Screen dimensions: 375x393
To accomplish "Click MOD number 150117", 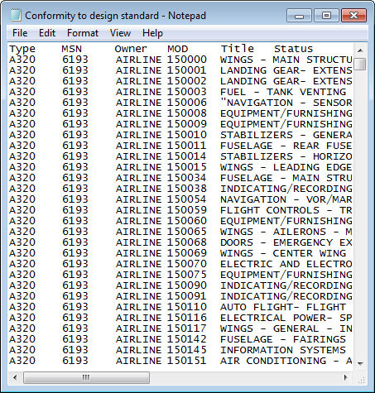I will point(187,328).
